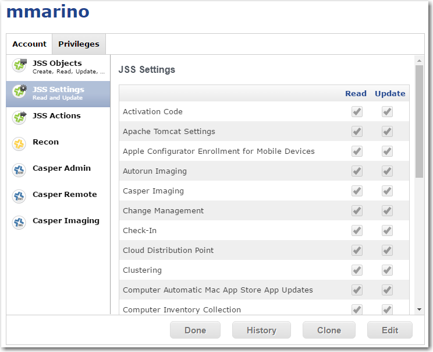Click the yellow Recon icon
Viewport: 433px width, 352px height.
[x=19, y=144]
